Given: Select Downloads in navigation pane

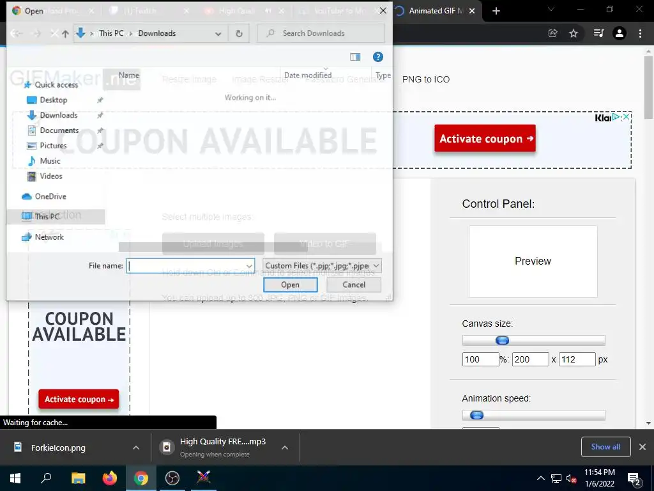Looking at the screenshot, I should click(58, 115).
